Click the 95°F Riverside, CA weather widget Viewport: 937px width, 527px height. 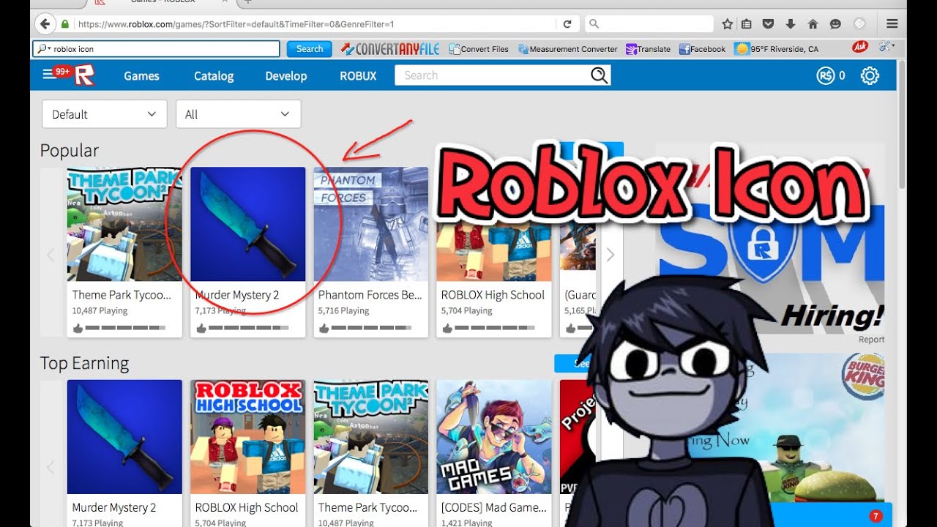click(777, 49)
